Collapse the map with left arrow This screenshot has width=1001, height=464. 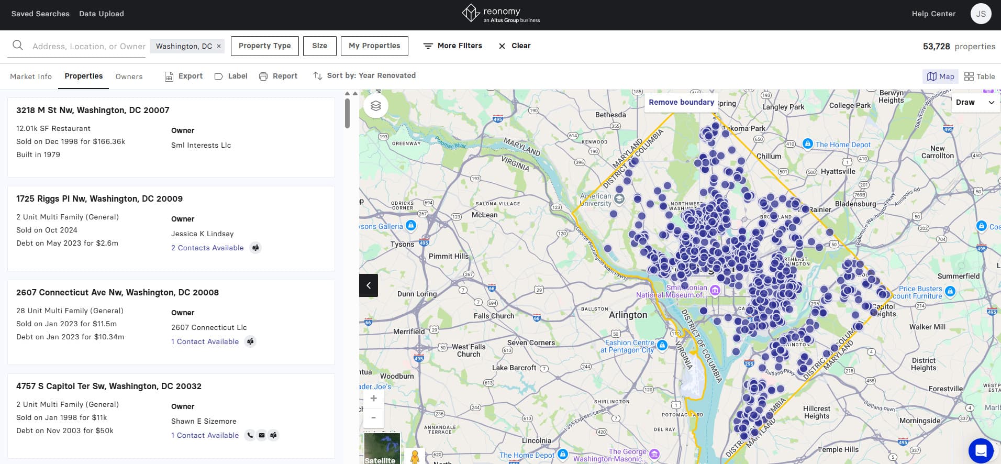[x=369, y=285]
